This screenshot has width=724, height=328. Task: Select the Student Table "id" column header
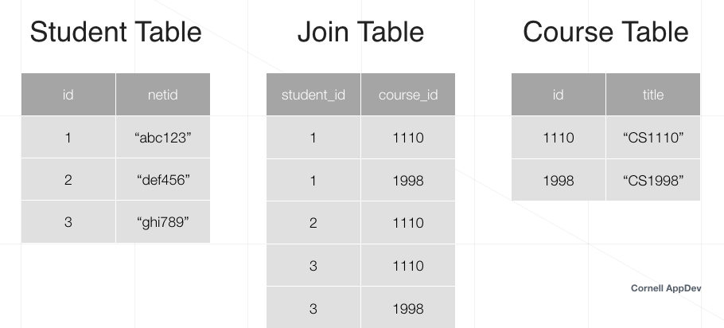(68, 95)
